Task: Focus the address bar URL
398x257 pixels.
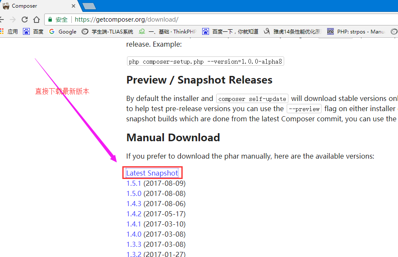Action: pyautogui.click(x=127, y=20)
